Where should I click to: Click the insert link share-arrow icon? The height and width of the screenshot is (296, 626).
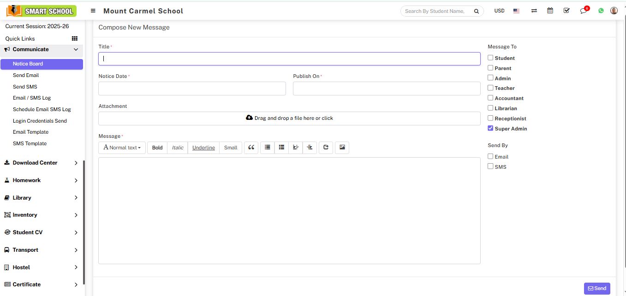pos(326,148)
